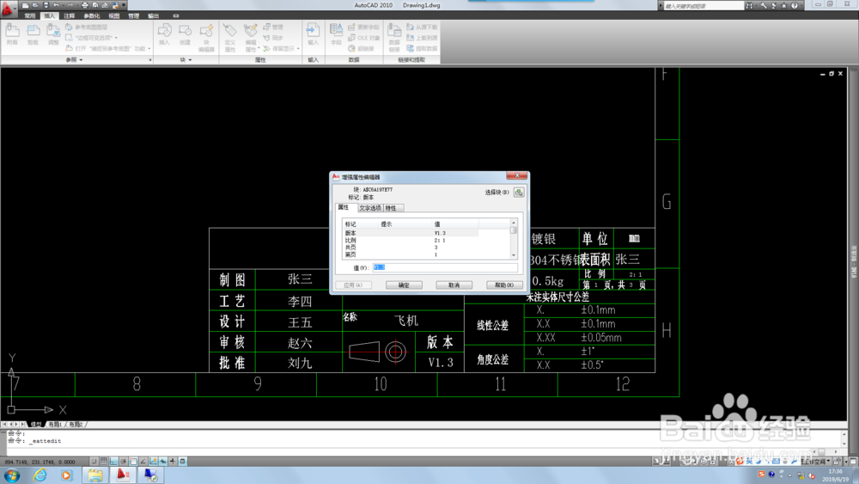Click the 取消 button in dialog
The width and height of the screenshot is (859, 484).
454,285
